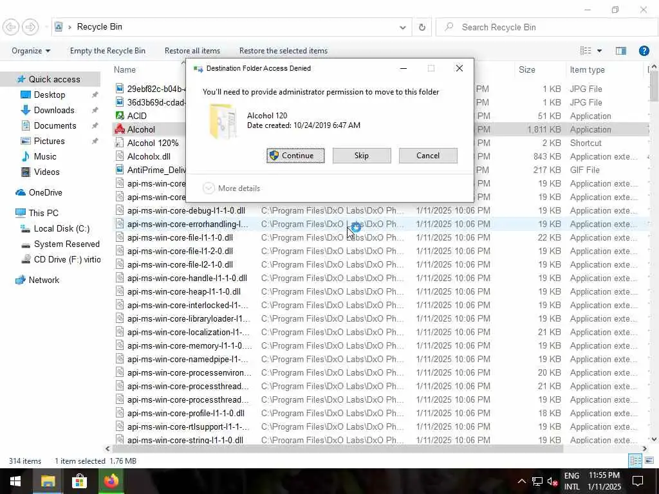
Task: Select api-ms-win-core-file-l2-1-0.dll
Action: tap(180, 264)
